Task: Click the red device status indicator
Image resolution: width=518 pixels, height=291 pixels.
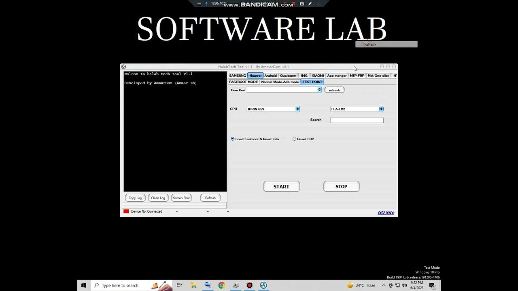Action: pos(126,211)
